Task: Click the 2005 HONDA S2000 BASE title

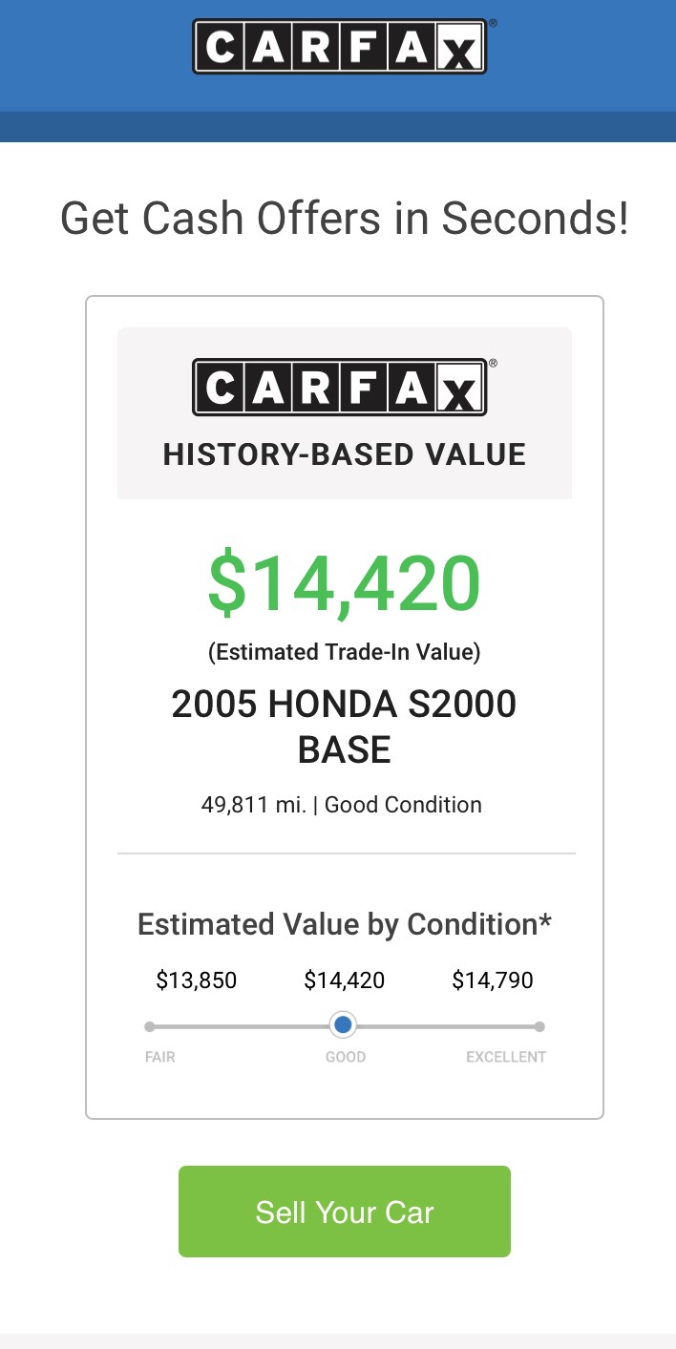Action: click(x=344, y=726)
